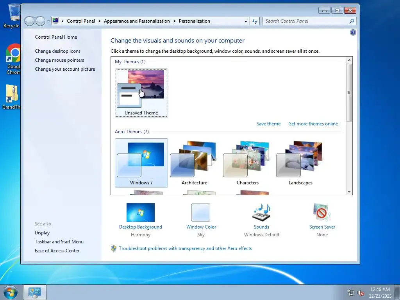Click the shield icon beside Troubleshoot link
Viewport: 400px width, 300px height.
[114, 248]
